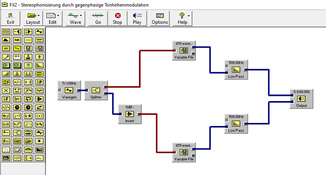Pick the amplifier triangle icon in the palette

coord(39,99)
